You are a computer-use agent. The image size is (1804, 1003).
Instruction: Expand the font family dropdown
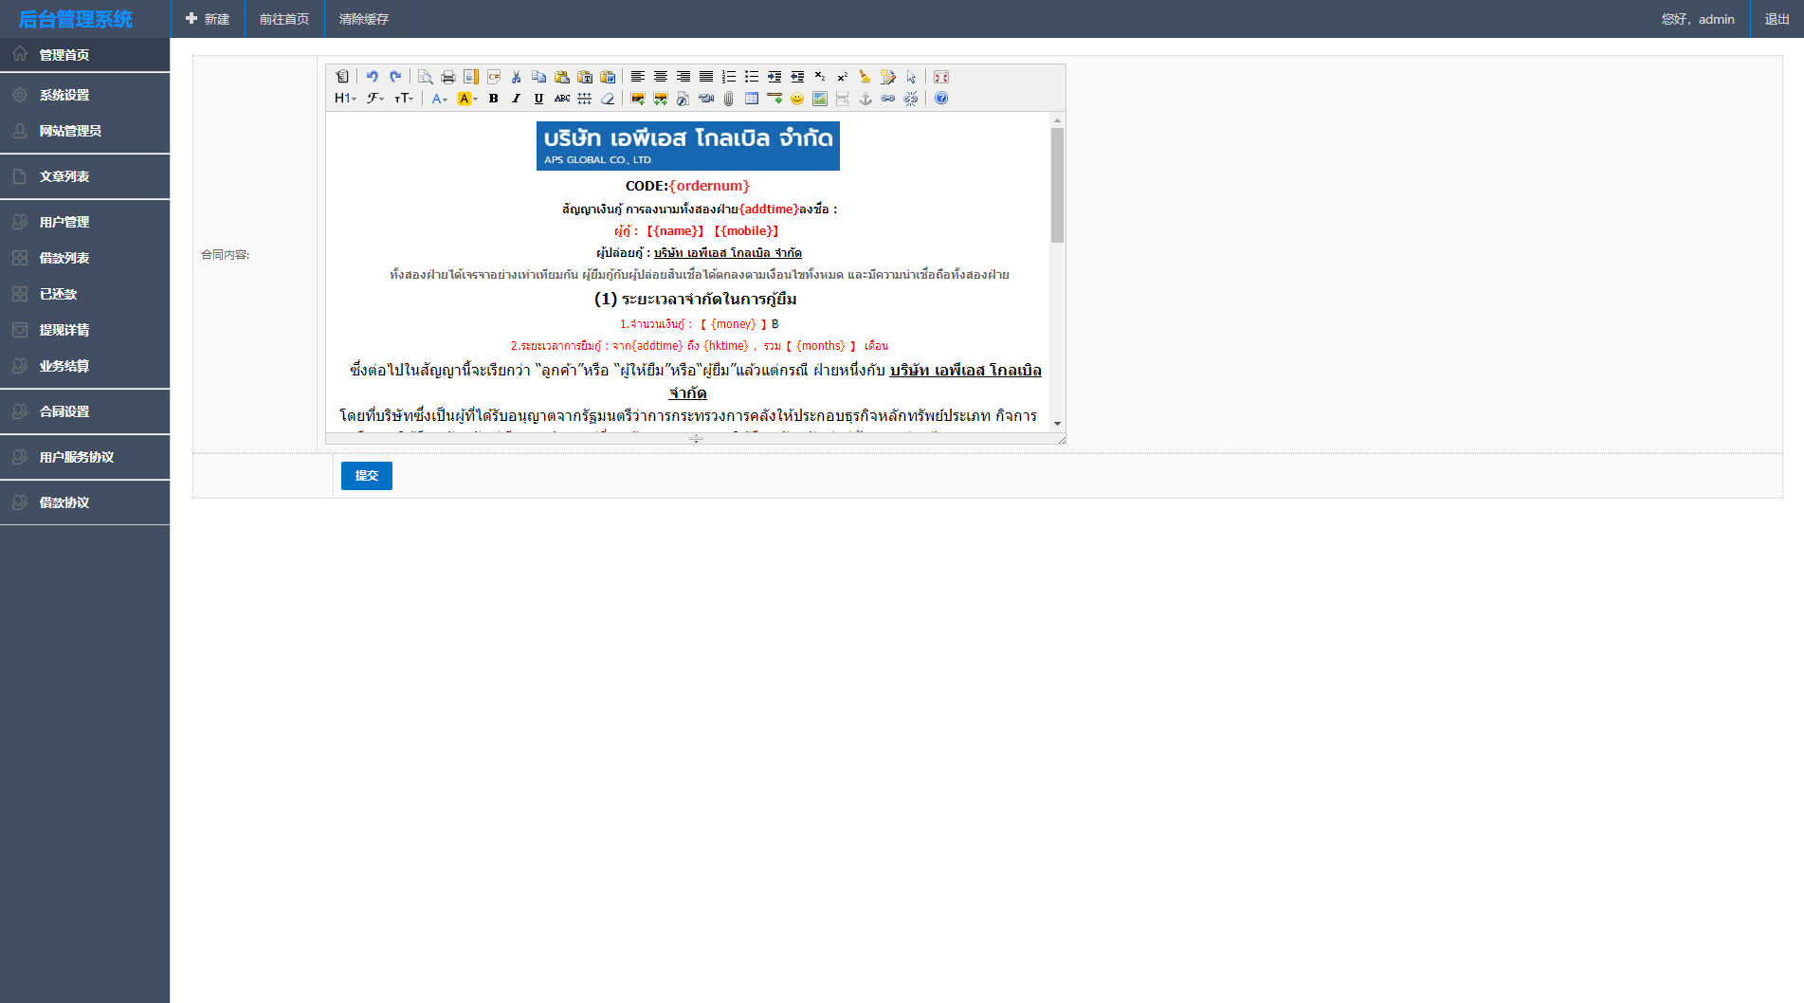point(375,99)
